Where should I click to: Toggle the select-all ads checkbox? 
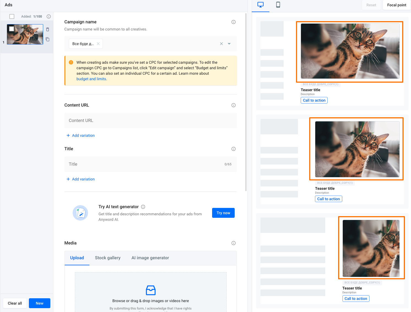click(12, 16)
